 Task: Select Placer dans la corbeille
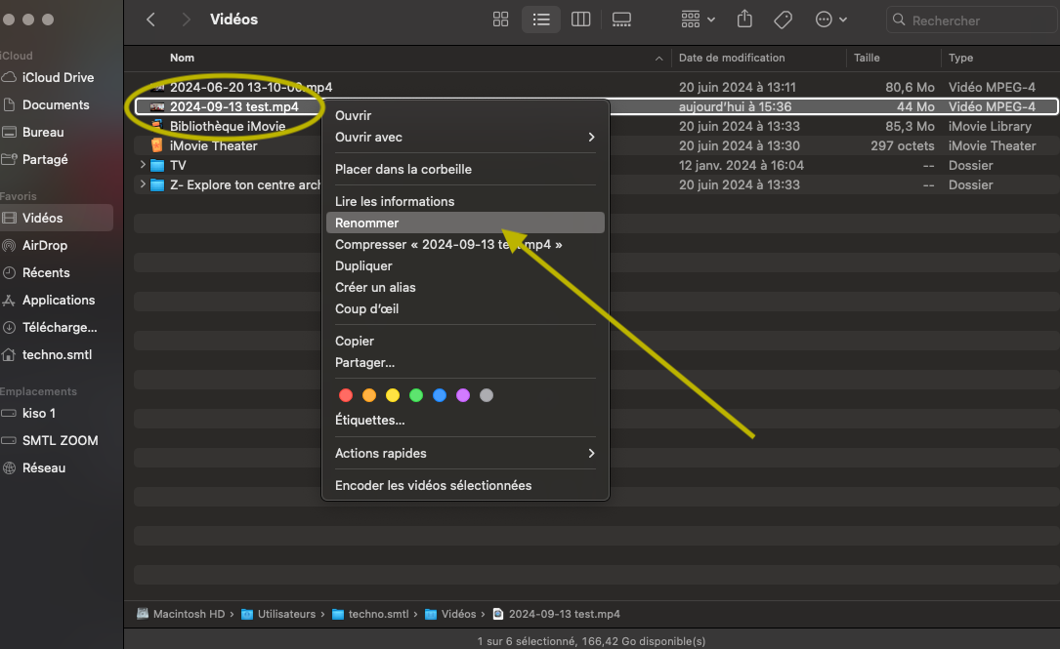click(x=403, y=170)
